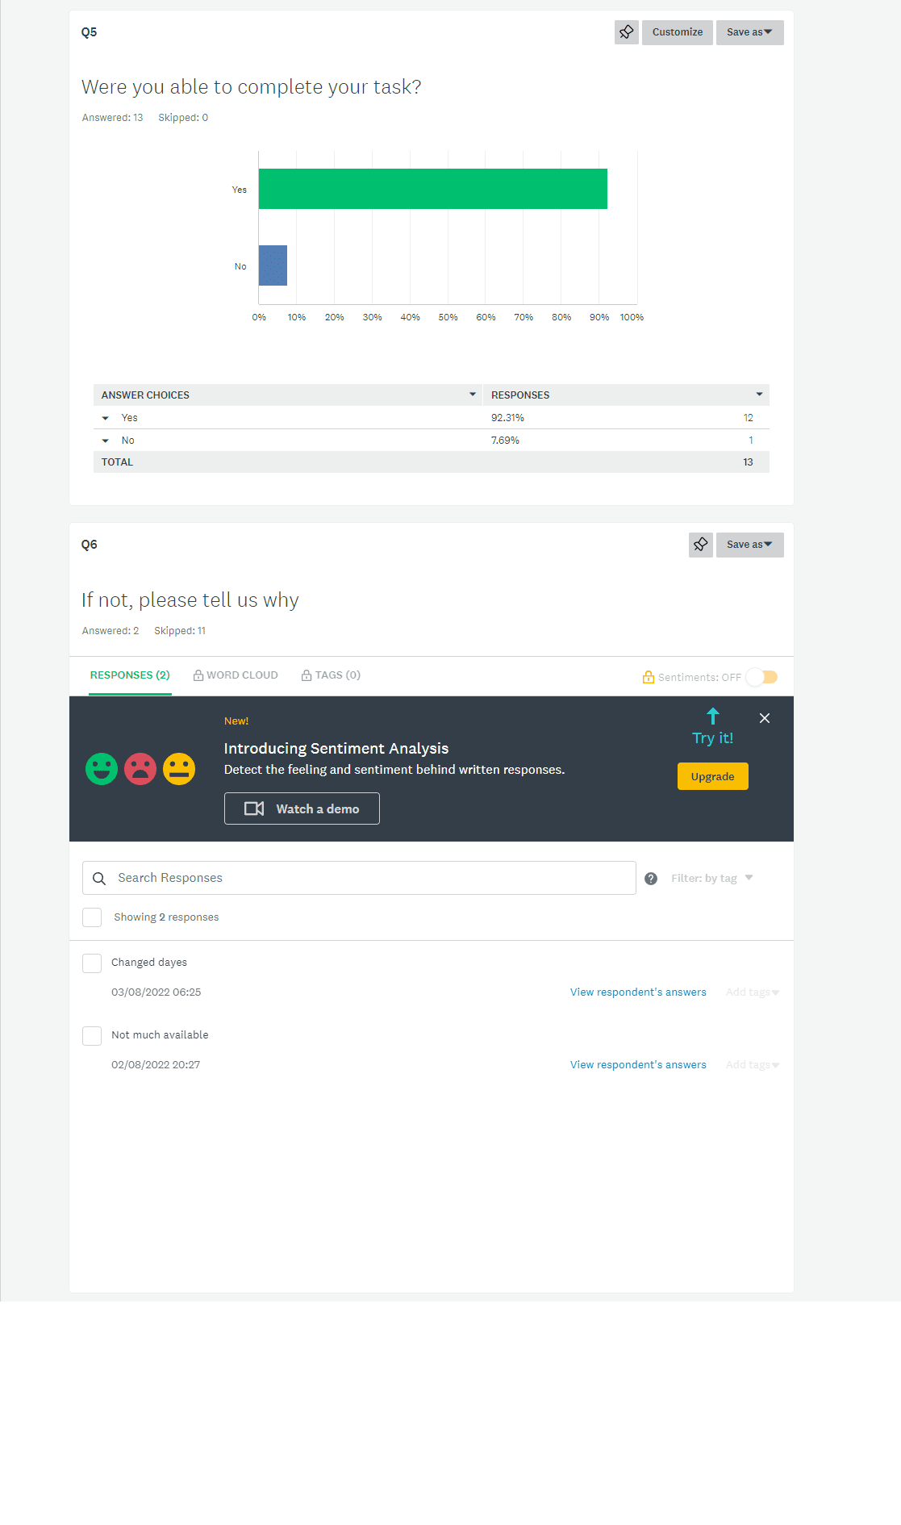Viewport: 901px width, 1525px height.
Task: Click the help question mark icon near the tag filter
Action: 651,879
